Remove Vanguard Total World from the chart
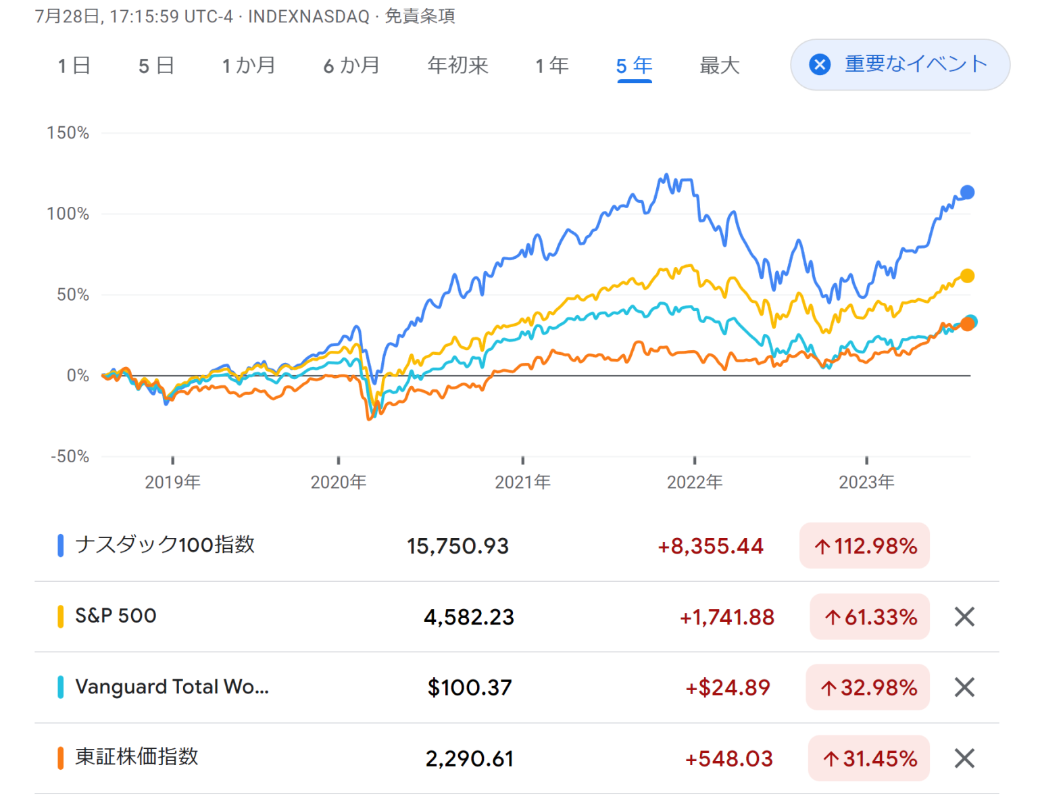 [964, 687]
